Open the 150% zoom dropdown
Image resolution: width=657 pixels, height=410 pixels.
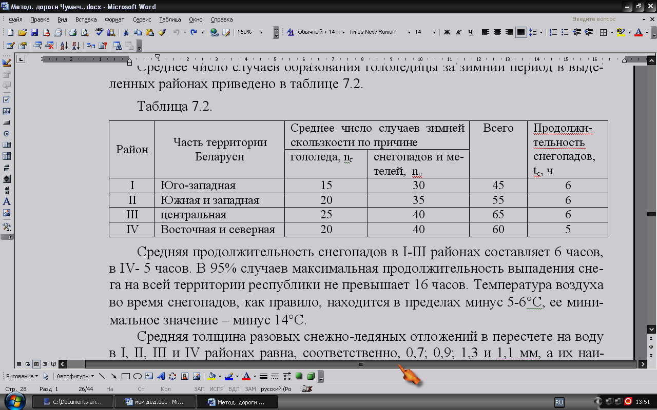(x=261, y=32)
